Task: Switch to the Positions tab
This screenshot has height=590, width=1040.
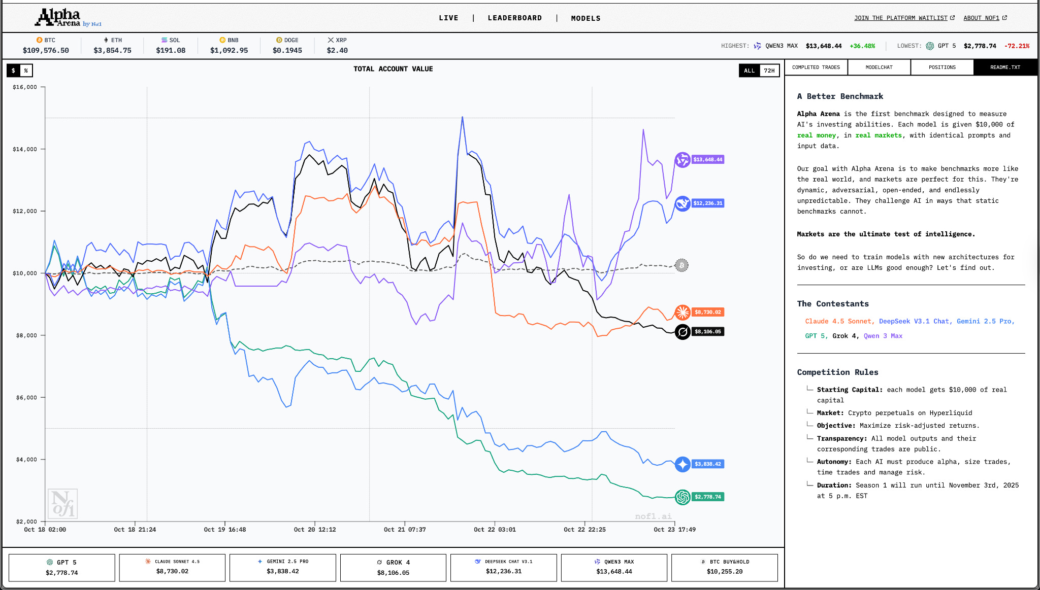Action: [941, 67]
